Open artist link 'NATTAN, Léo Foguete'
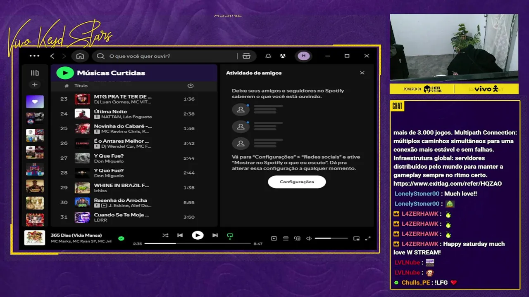 pos(127,117)
